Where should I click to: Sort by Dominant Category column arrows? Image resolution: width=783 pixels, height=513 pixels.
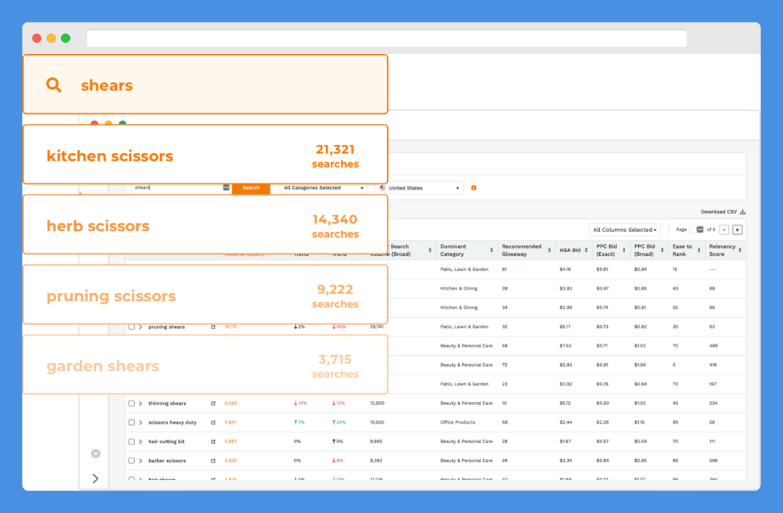tap(492, 250)
